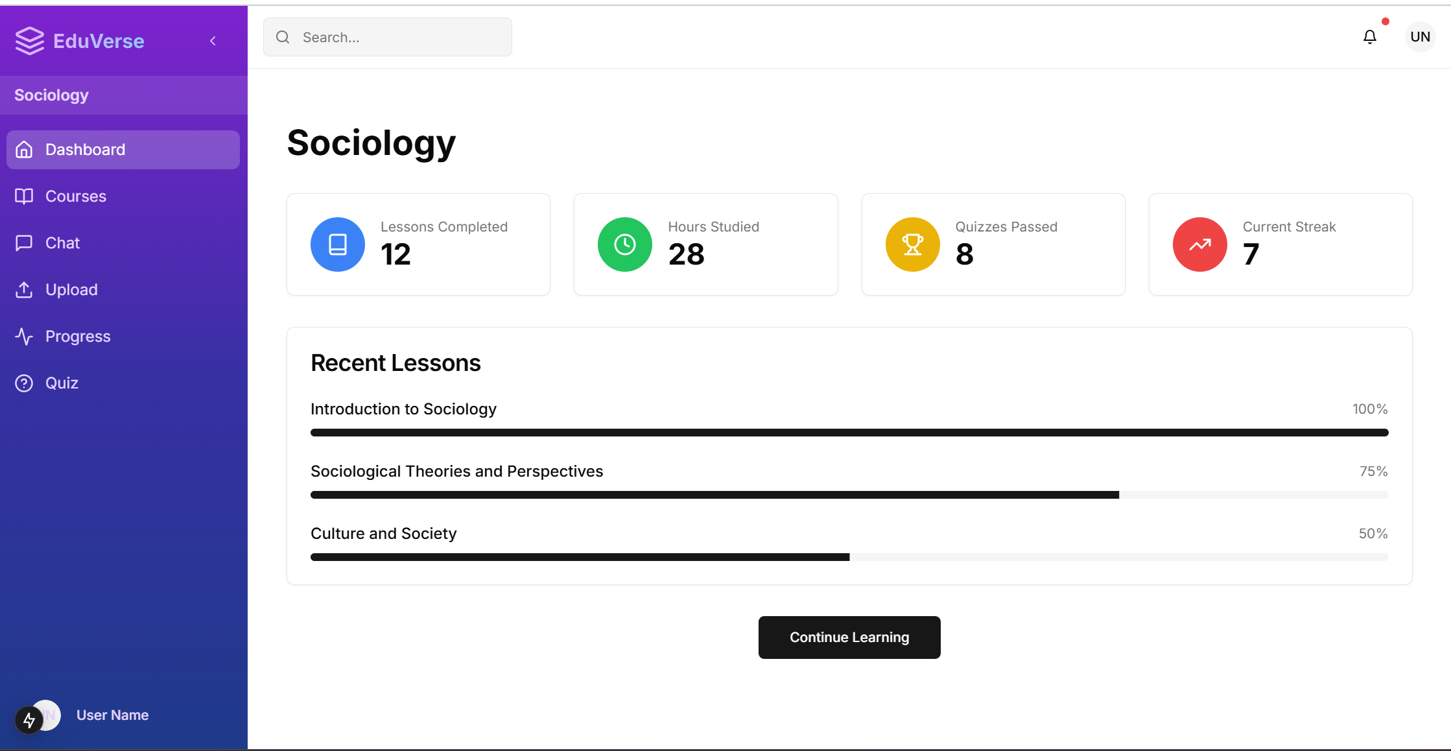
Task: Open the Progress activity icon
Action: coord(24,336)
